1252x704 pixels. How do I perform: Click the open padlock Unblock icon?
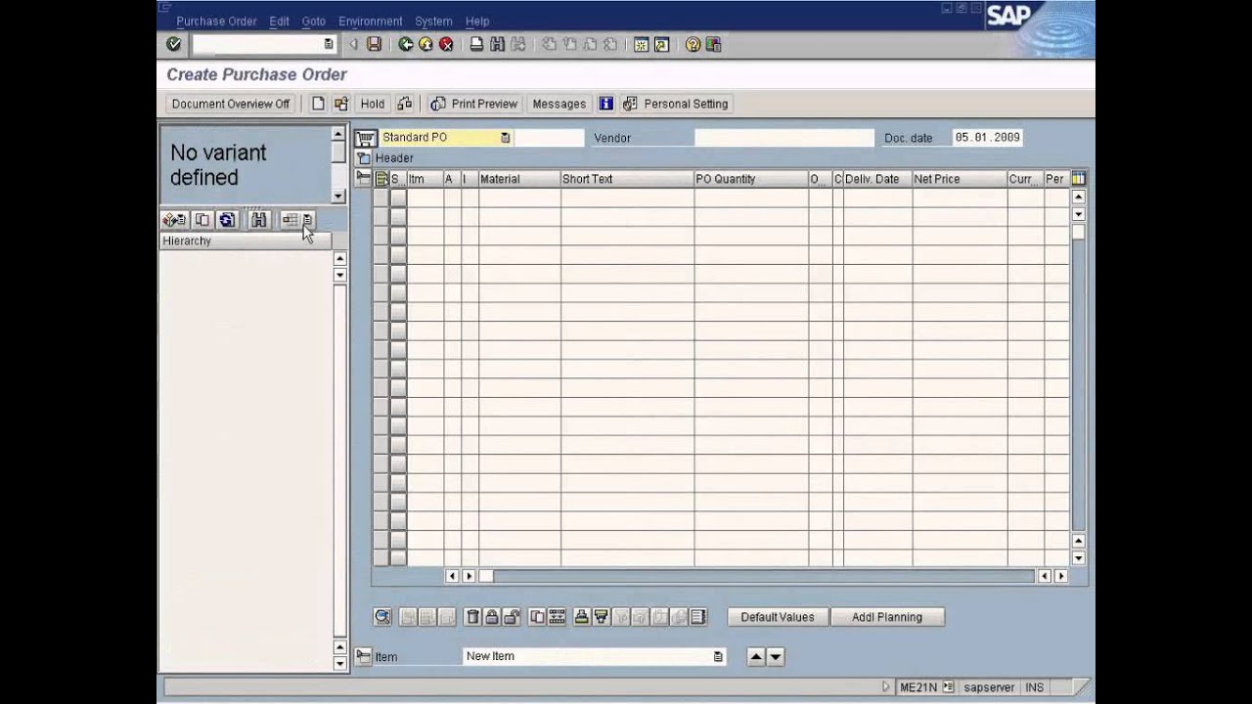coord(512,617)
